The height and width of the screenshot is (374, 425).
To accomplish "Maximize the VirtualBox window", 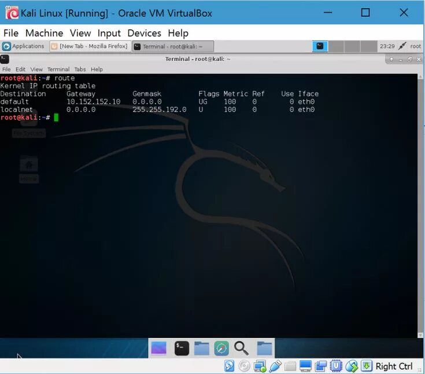I will coord(365,13).
